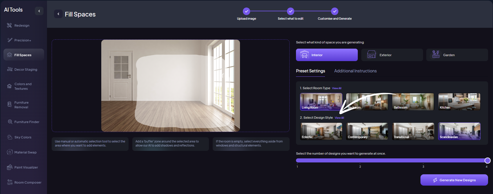Open the Redesign tool icon
Viewport: 493px width, 194px height.
coord(9,25)
